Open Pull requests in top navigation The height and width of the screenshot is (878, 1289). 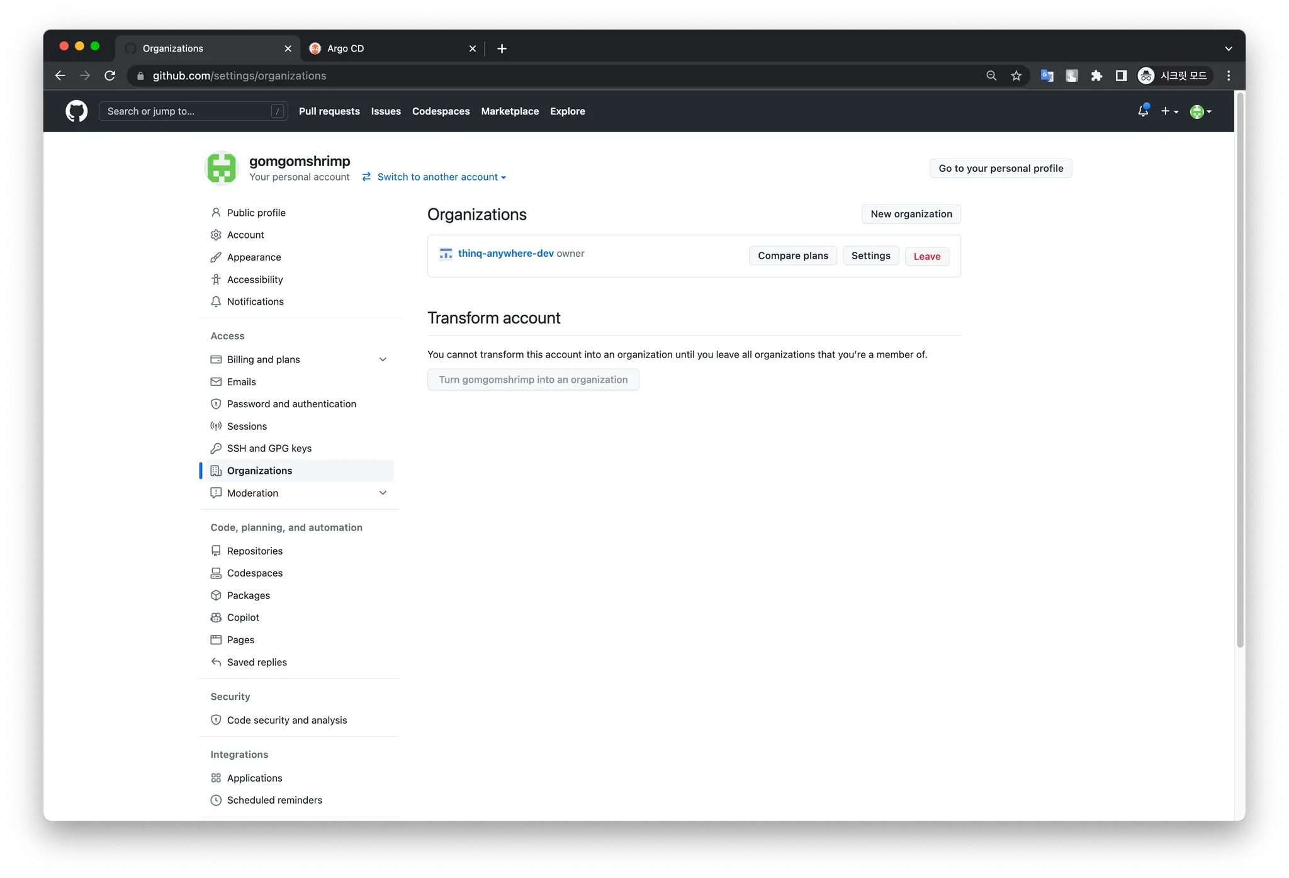tap(329, 111)
